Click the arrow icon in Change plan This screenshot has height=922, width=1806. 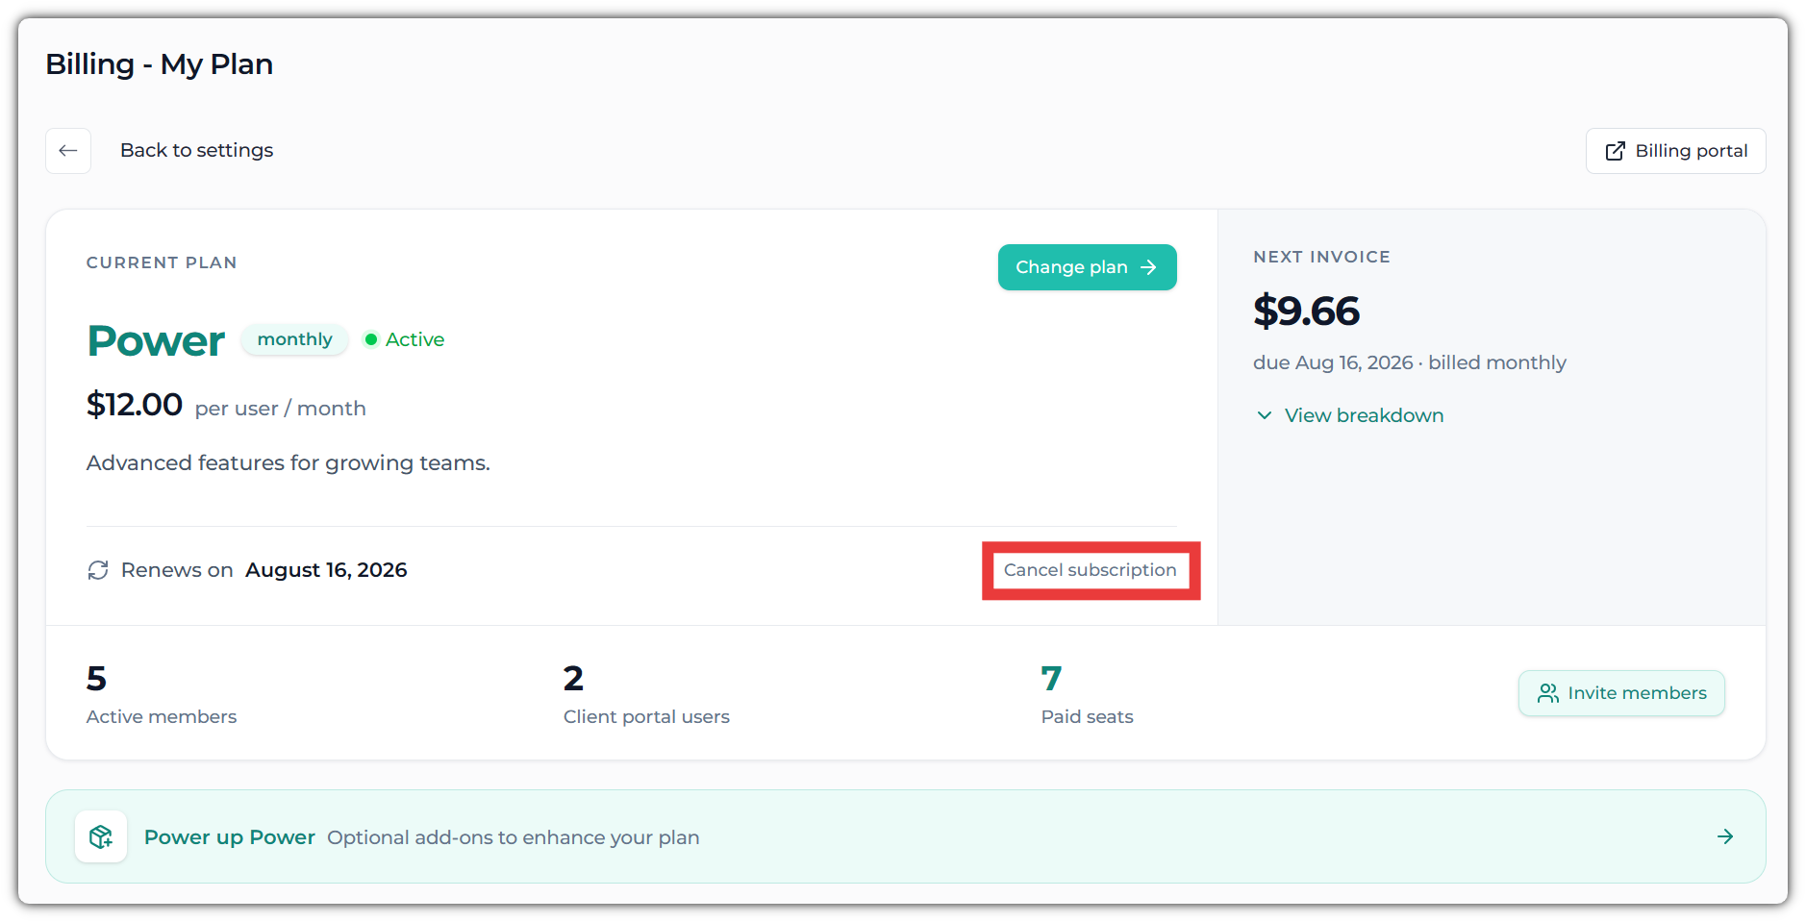tap(1148, 267)
